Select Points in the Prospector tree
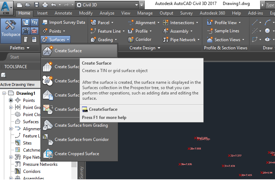The width and height of the screenshot is (275, 180). click(29, 100)
